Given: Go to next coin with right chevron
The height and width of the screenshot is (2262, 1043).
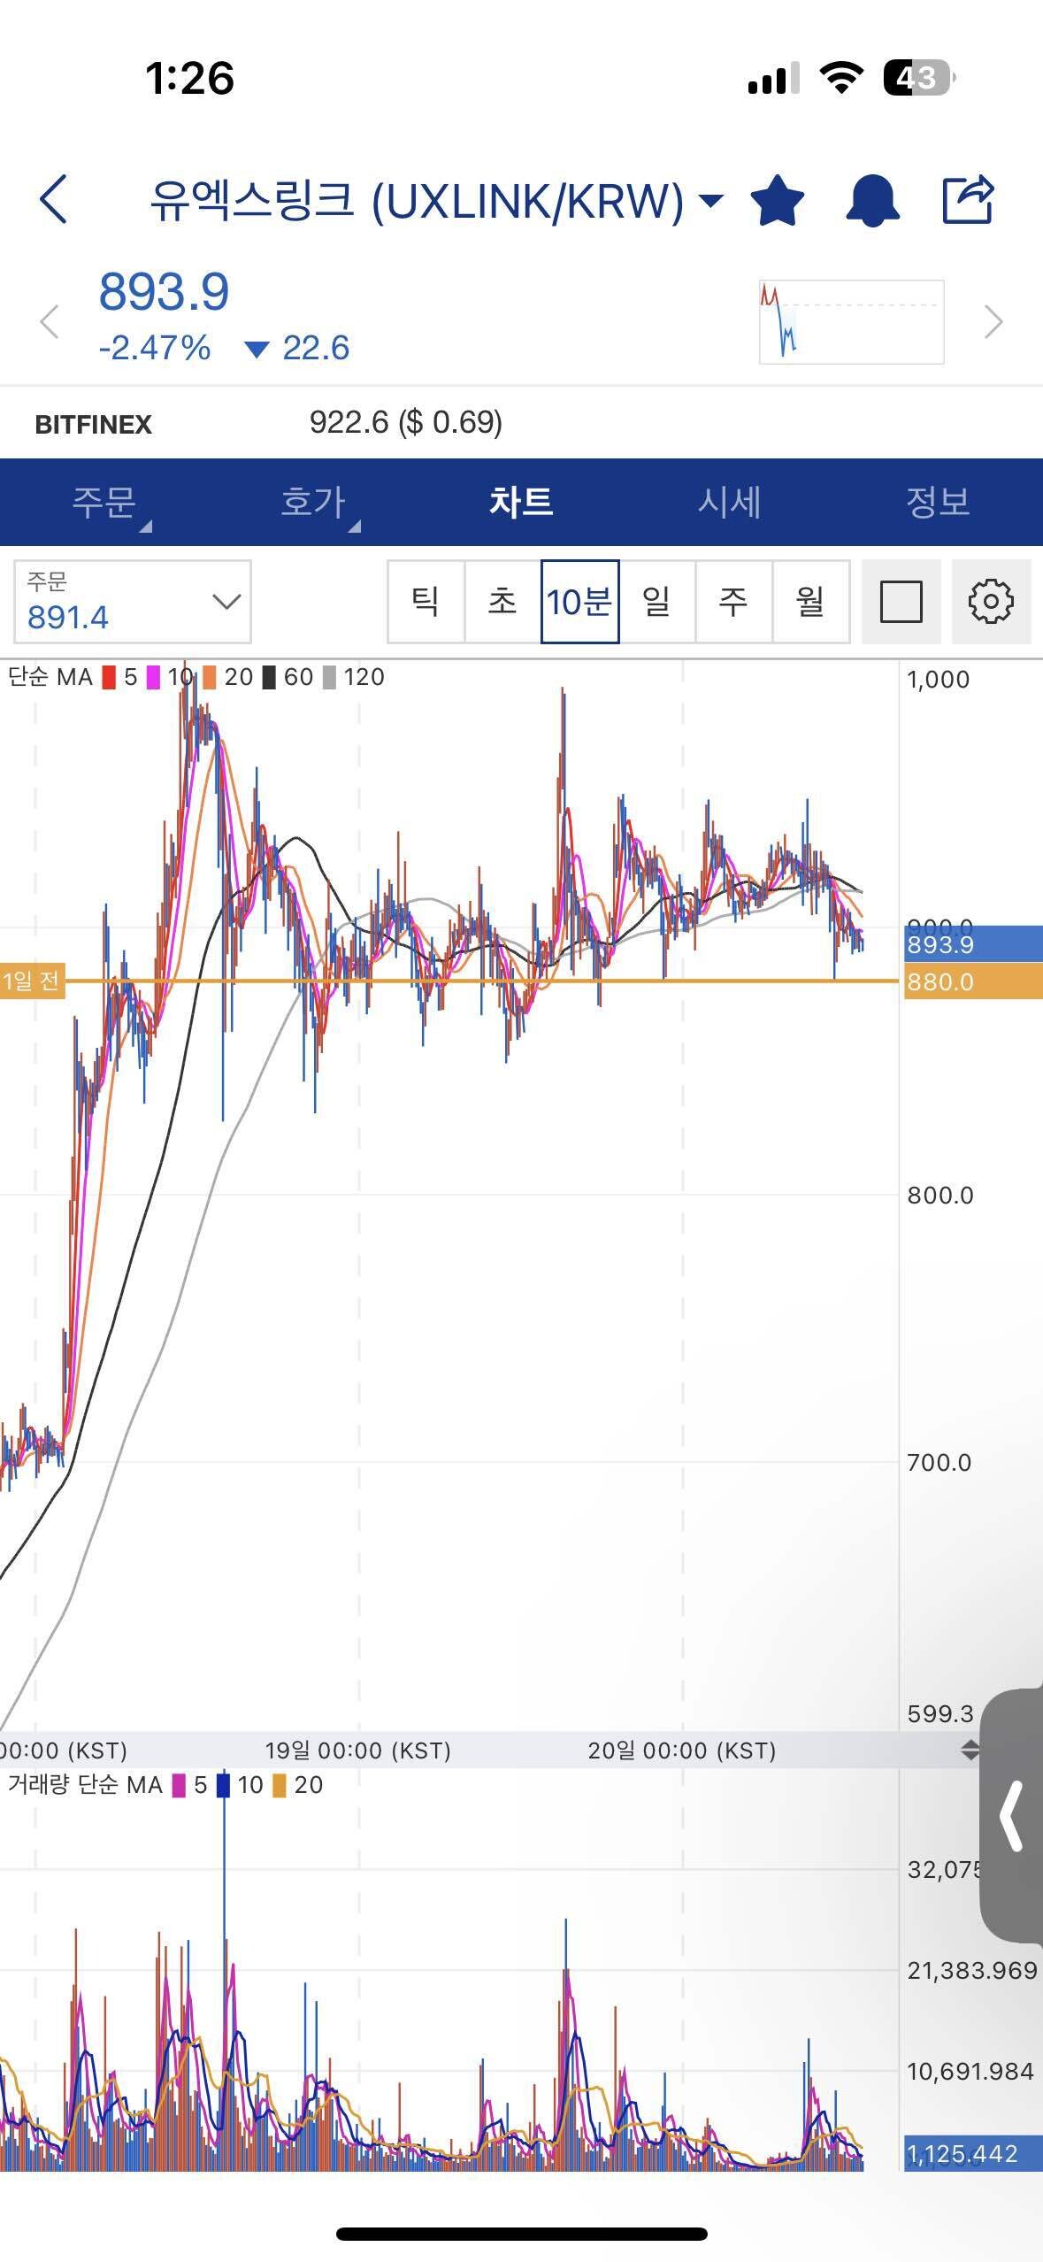Looking at the screenshot, I should tap(993, 322).
